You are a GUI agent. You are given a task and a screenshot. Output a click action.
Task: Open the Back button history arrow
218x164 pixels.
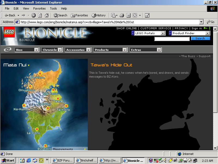click(18, 15)
